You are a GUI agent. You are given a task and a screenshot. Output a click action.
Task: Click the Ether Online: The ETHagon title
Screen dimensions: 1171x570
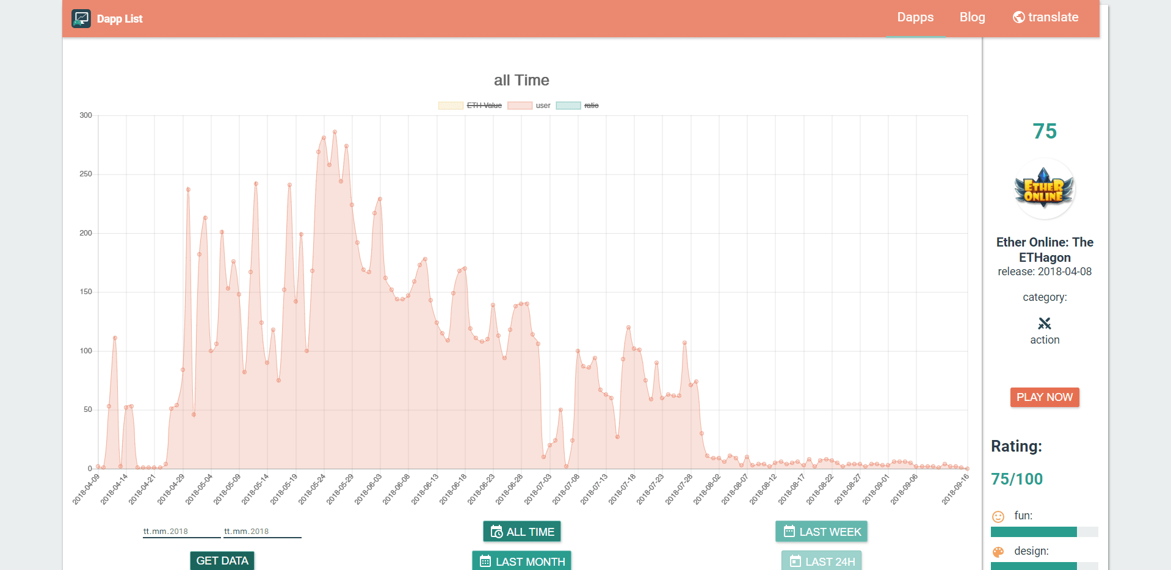[1045, 250]
